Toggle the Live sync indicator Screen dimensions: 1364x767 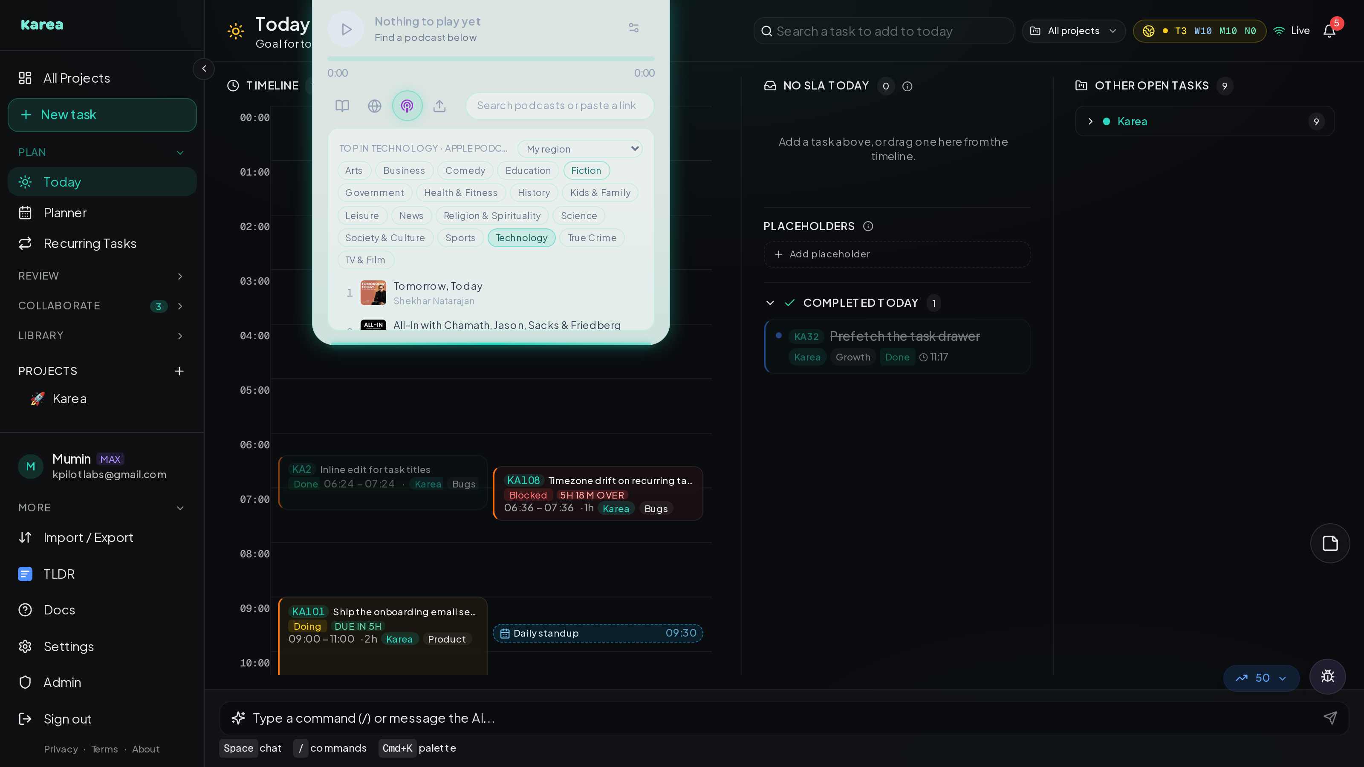click(x=1291, y=31)
